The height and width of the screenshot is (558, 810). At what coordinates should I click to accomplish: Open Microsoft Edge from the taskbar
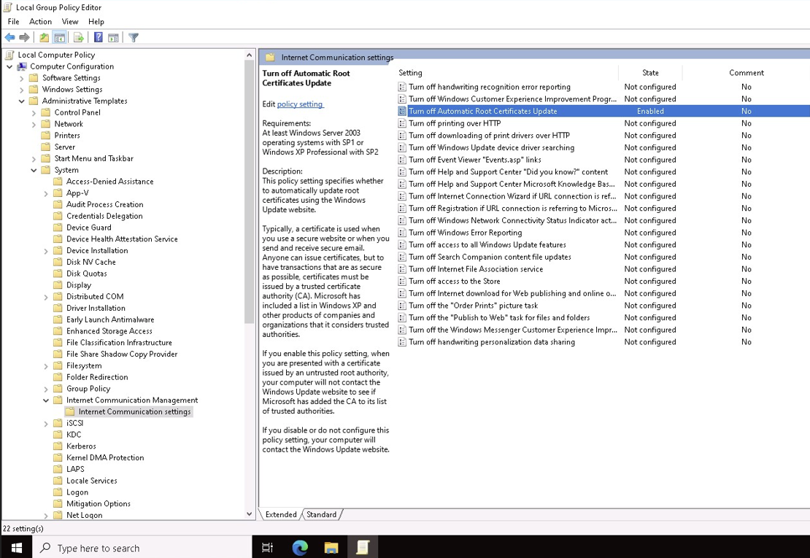click(x=300, y=548)
